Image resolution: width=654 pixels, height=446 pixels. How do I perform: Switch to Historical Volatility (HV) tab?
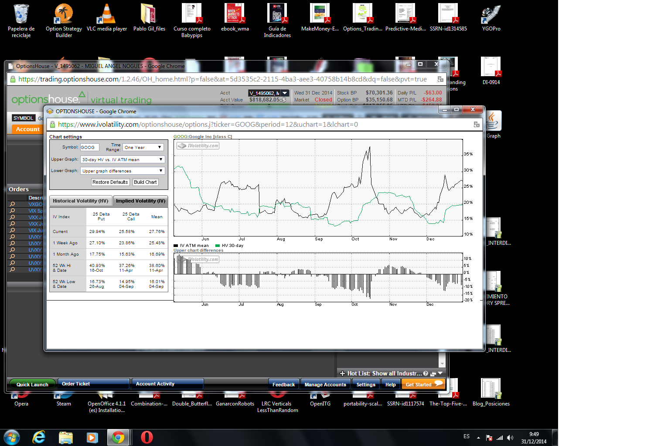(81, 201)
